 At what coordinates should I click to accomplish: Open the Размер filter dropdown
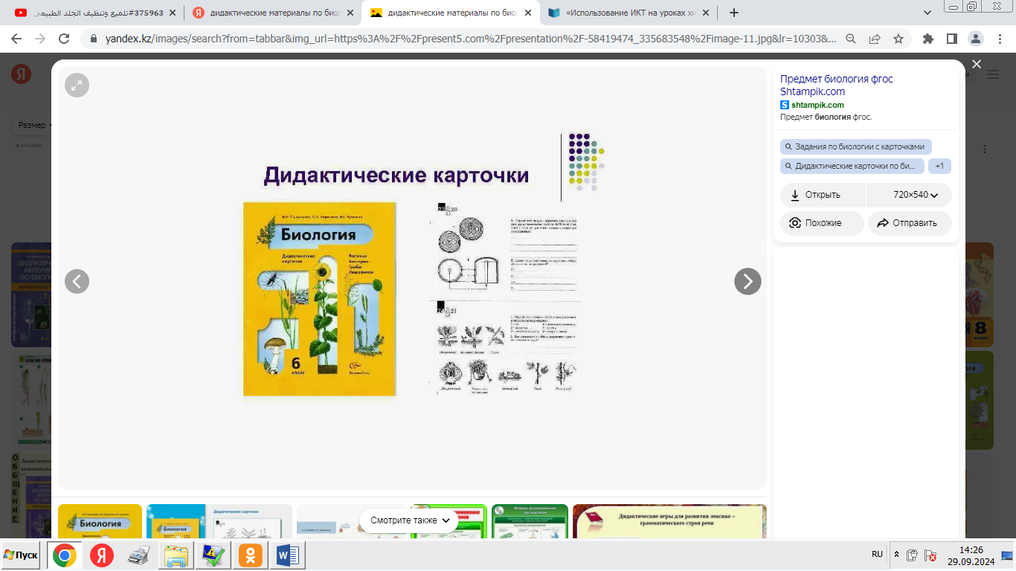point(35,125)
